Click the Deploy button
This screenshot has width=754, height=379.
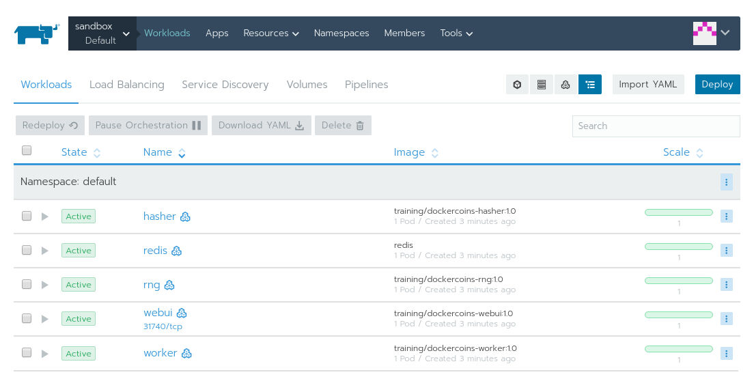pyautogui.click(x=717, y=85)
